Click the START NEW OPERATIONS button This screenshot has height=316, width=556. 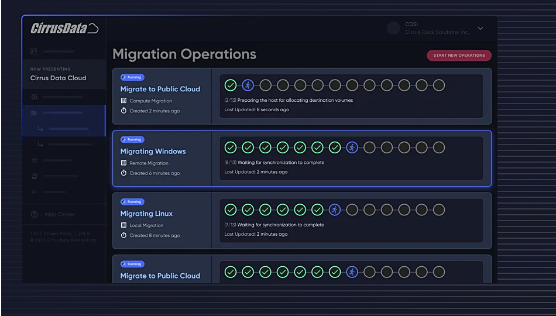pos(459,56)
